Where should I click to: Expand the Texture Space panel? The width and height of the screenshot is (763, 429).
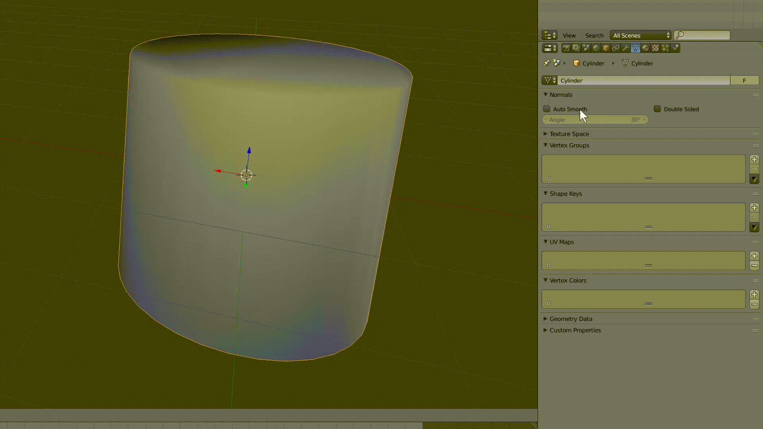546,134
